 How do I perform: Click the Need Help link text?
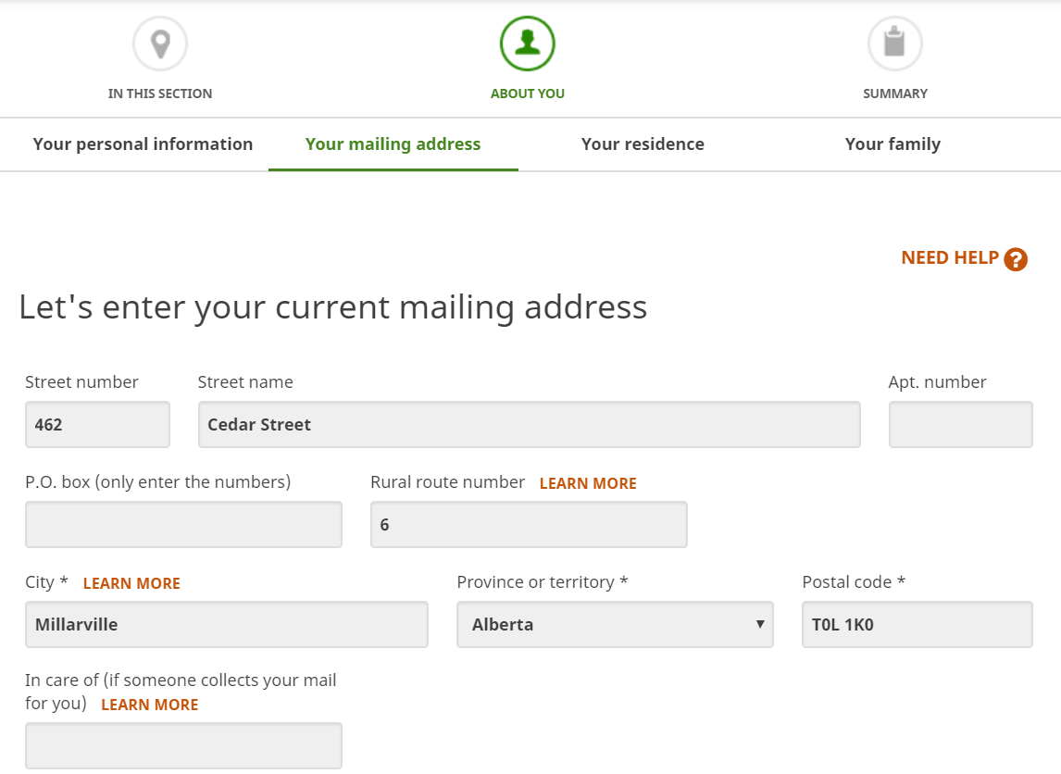click(950, 257)
